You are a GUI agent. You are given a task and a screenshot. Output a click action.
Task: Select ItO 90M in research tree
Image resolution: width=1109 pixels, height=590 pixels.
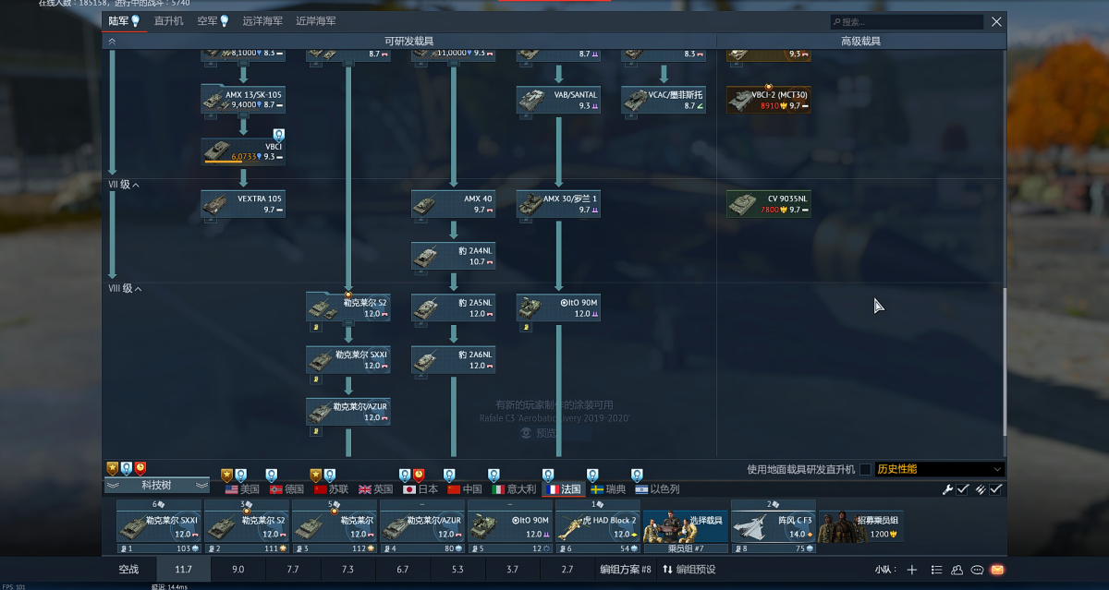(558, 308)
